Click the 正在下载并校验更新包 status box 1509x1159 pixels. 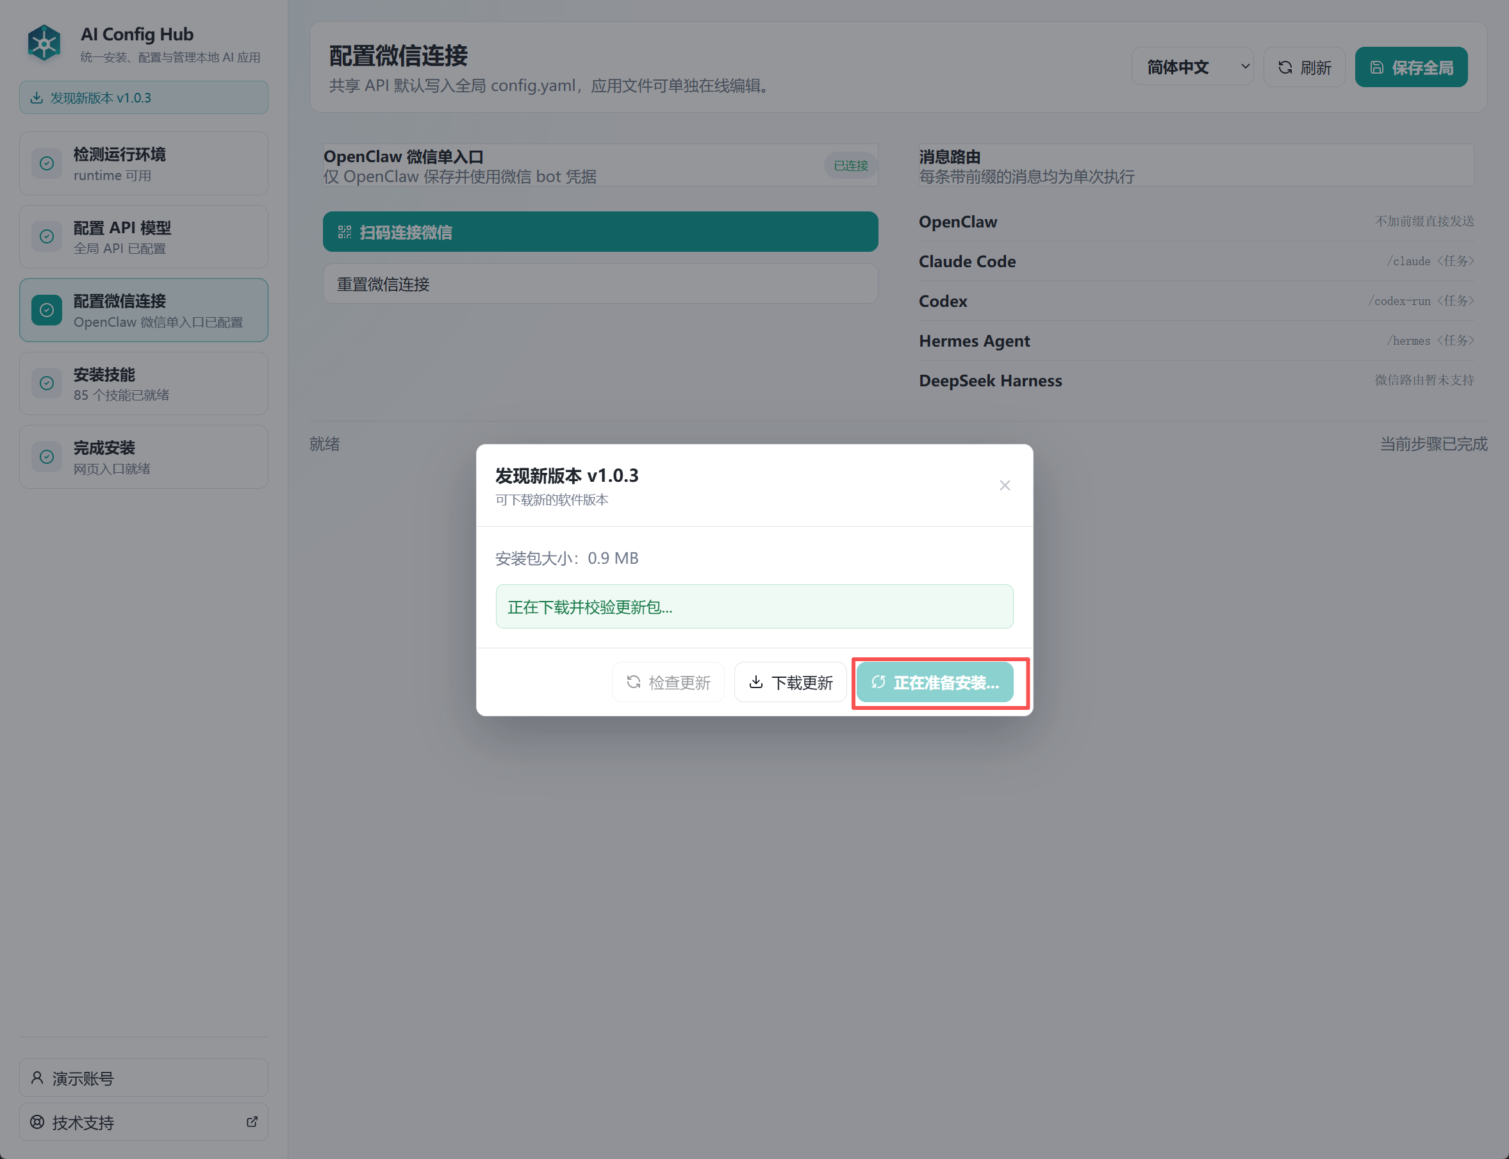tap(754, 606)
